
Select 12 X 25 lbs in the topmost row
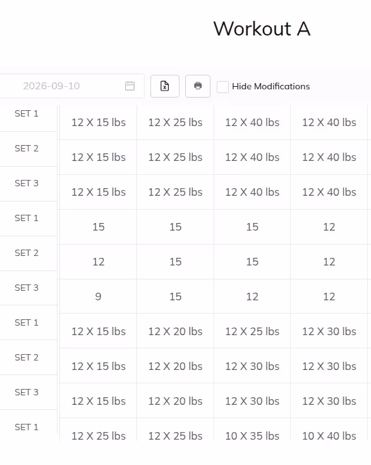[175, 122]
